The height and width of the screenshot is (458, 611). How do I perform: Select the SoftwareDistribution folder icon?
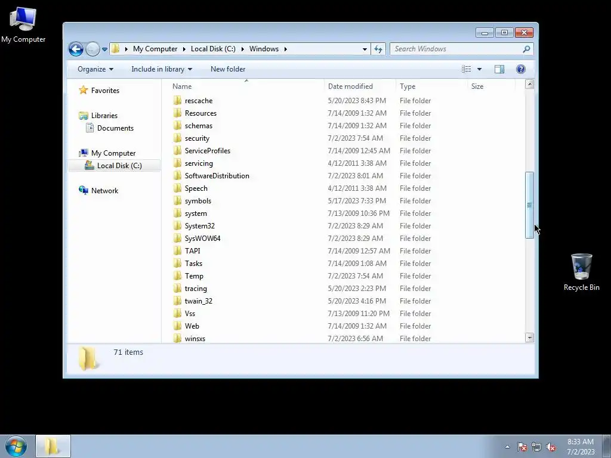pyautogui.click(x=177, y=176)
